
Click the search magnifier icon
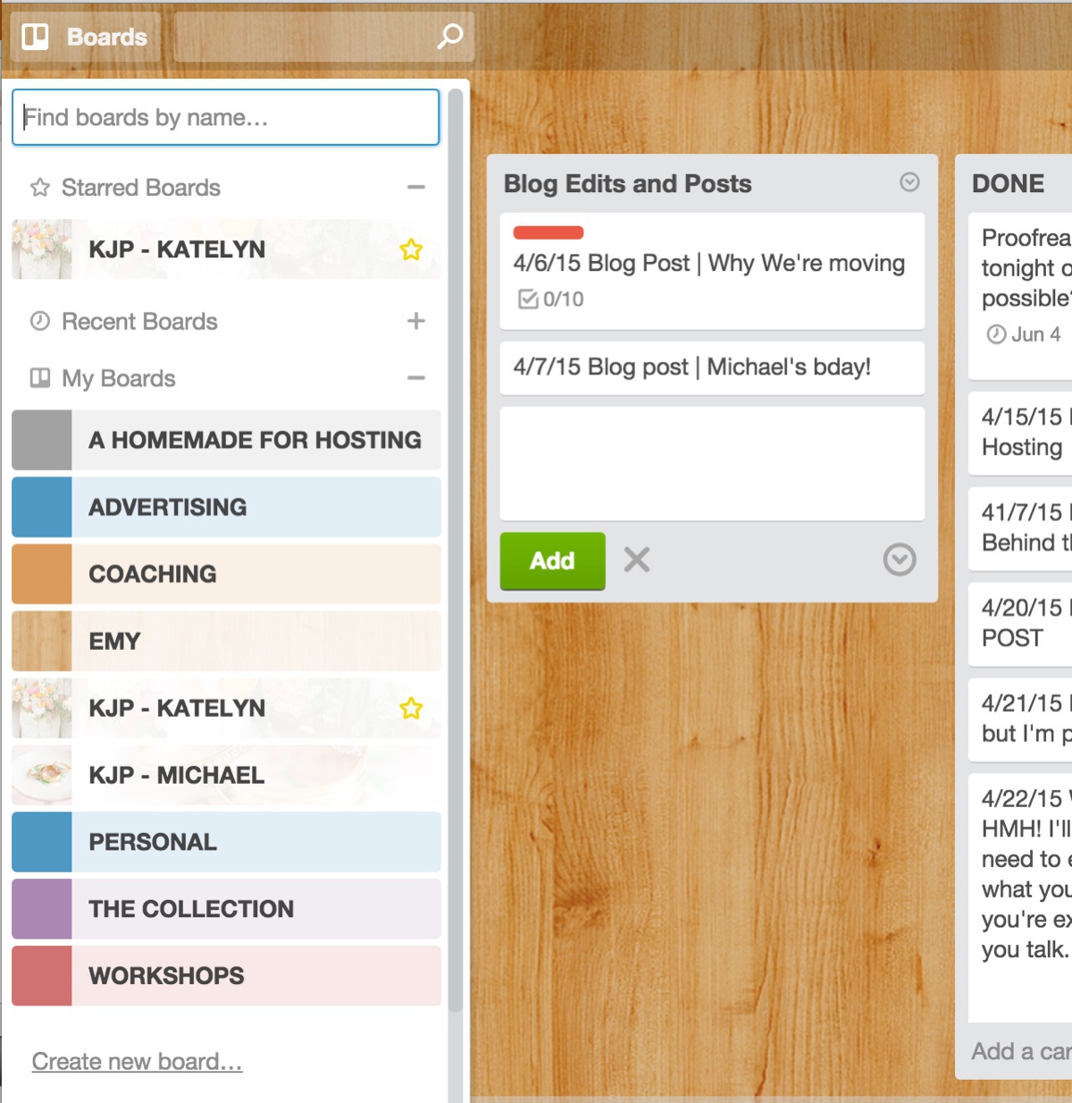tap(449, 37)
